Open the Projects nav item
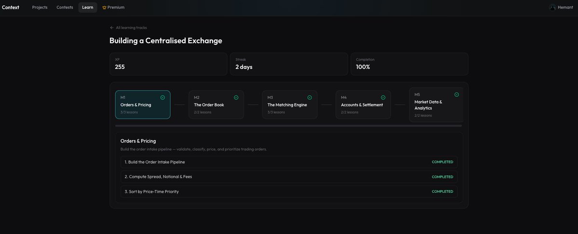578x234 pixels. point(40,8)
